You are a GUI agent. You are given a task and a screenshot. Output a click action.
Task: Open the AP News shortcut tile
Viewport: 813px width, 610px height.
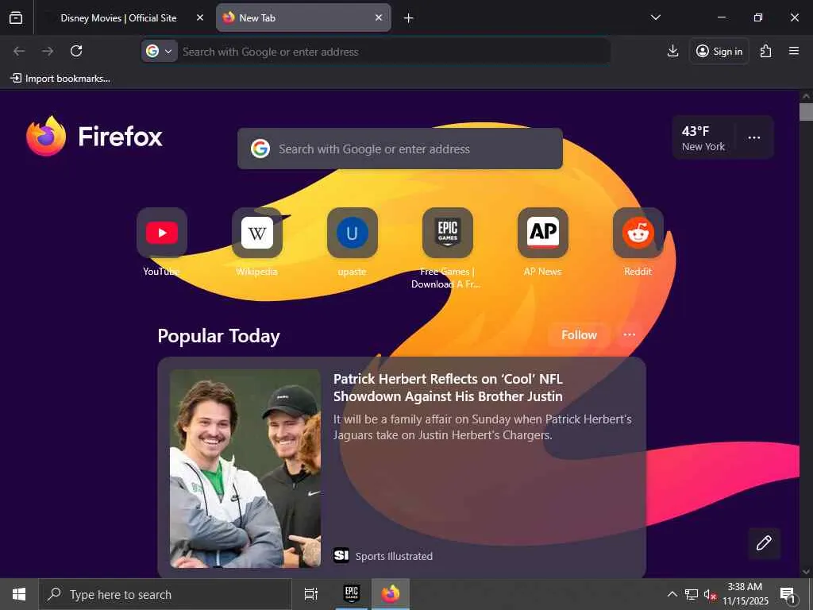[543, 233]
